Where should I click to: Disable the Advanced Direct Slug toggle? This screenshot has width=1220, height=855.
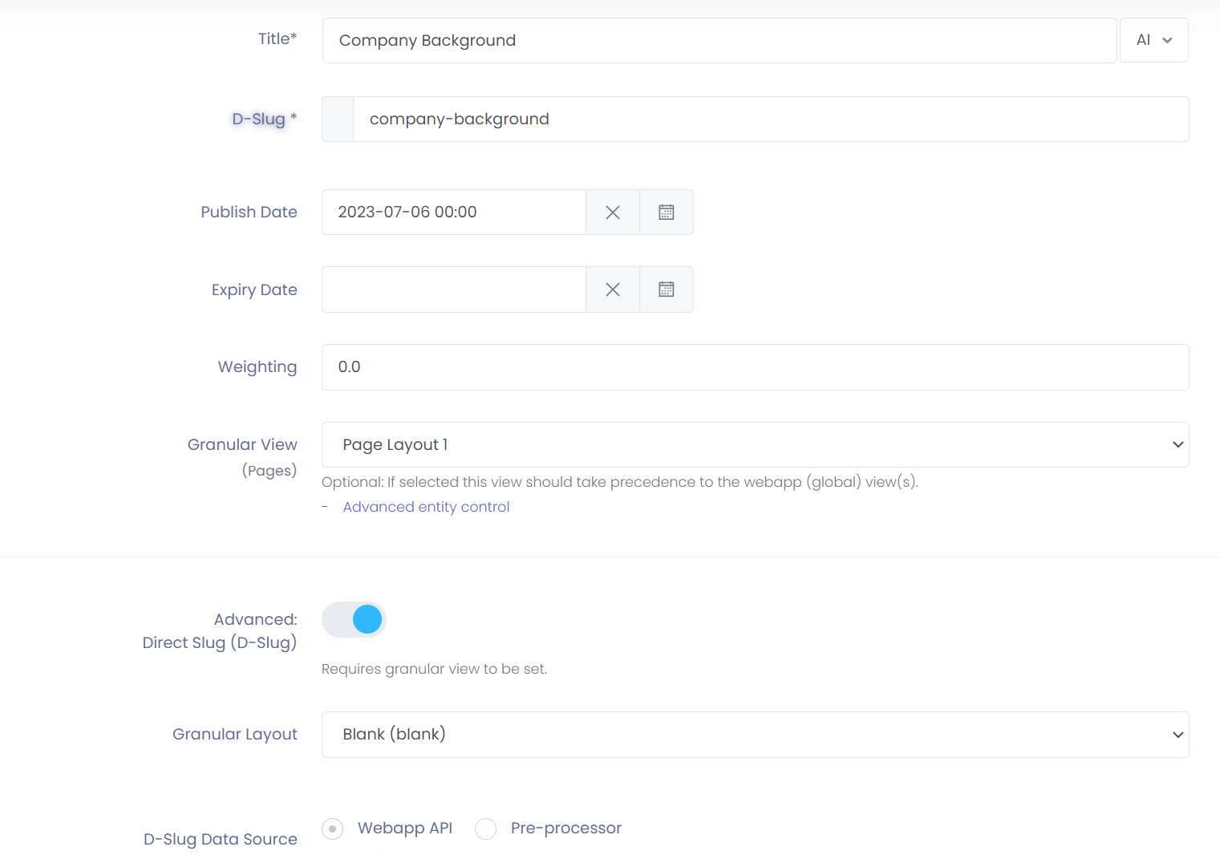[354, 619]
